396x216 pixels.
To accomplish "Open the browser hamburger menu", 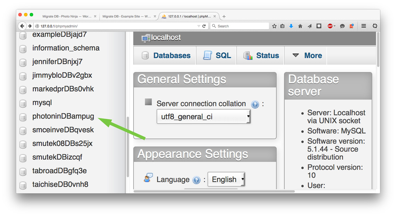I will pyautogui.click(x=364, y=26).
